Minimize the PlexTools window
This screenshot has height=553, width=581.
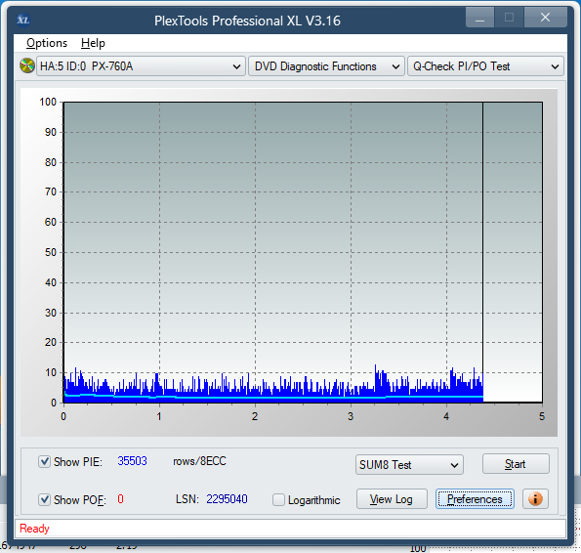point(479,18)
